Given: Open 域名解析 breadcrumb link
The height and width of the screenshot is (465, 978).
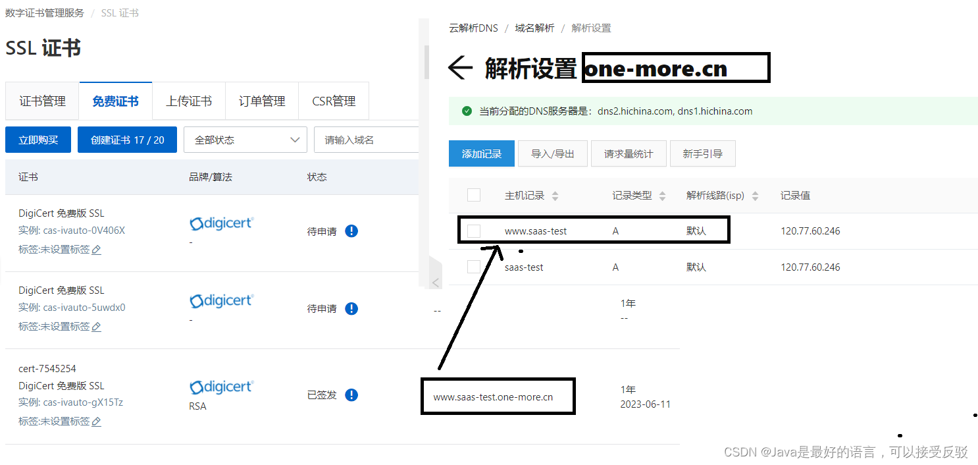Looking at the screenshot, I should 534,28.
